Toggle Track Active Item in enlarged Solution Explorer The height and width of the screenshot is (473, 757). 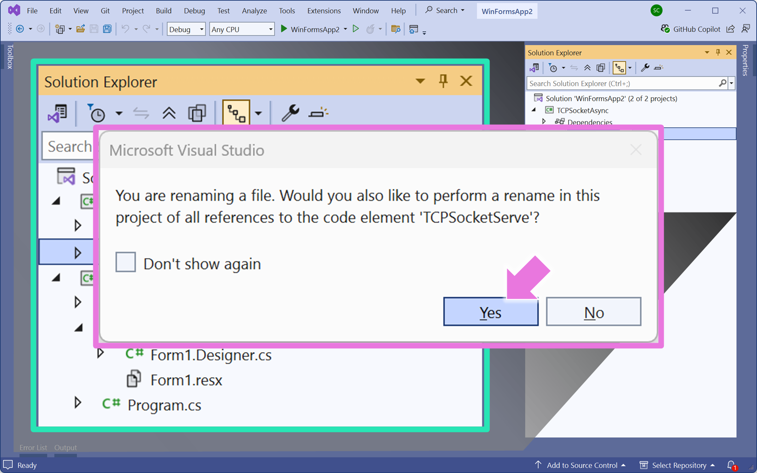[x=236, y=113]
